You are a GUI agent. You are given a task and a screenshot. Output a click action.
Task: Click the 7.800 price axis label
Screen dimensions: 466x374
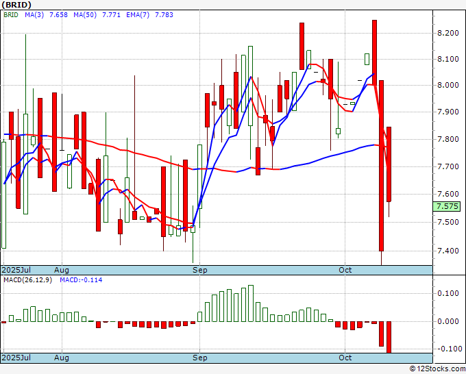point(448,139)
